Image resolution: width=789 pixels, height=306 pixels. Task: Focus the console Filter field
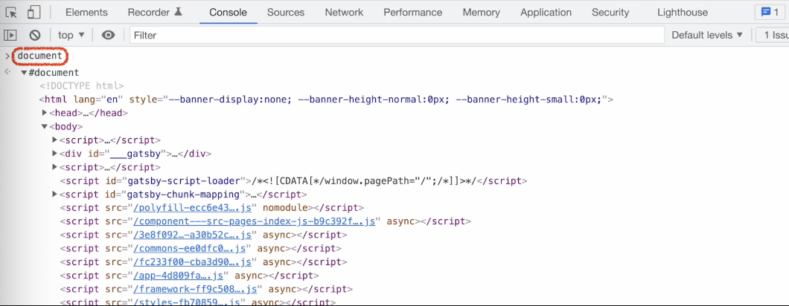[x=397, y=35]
